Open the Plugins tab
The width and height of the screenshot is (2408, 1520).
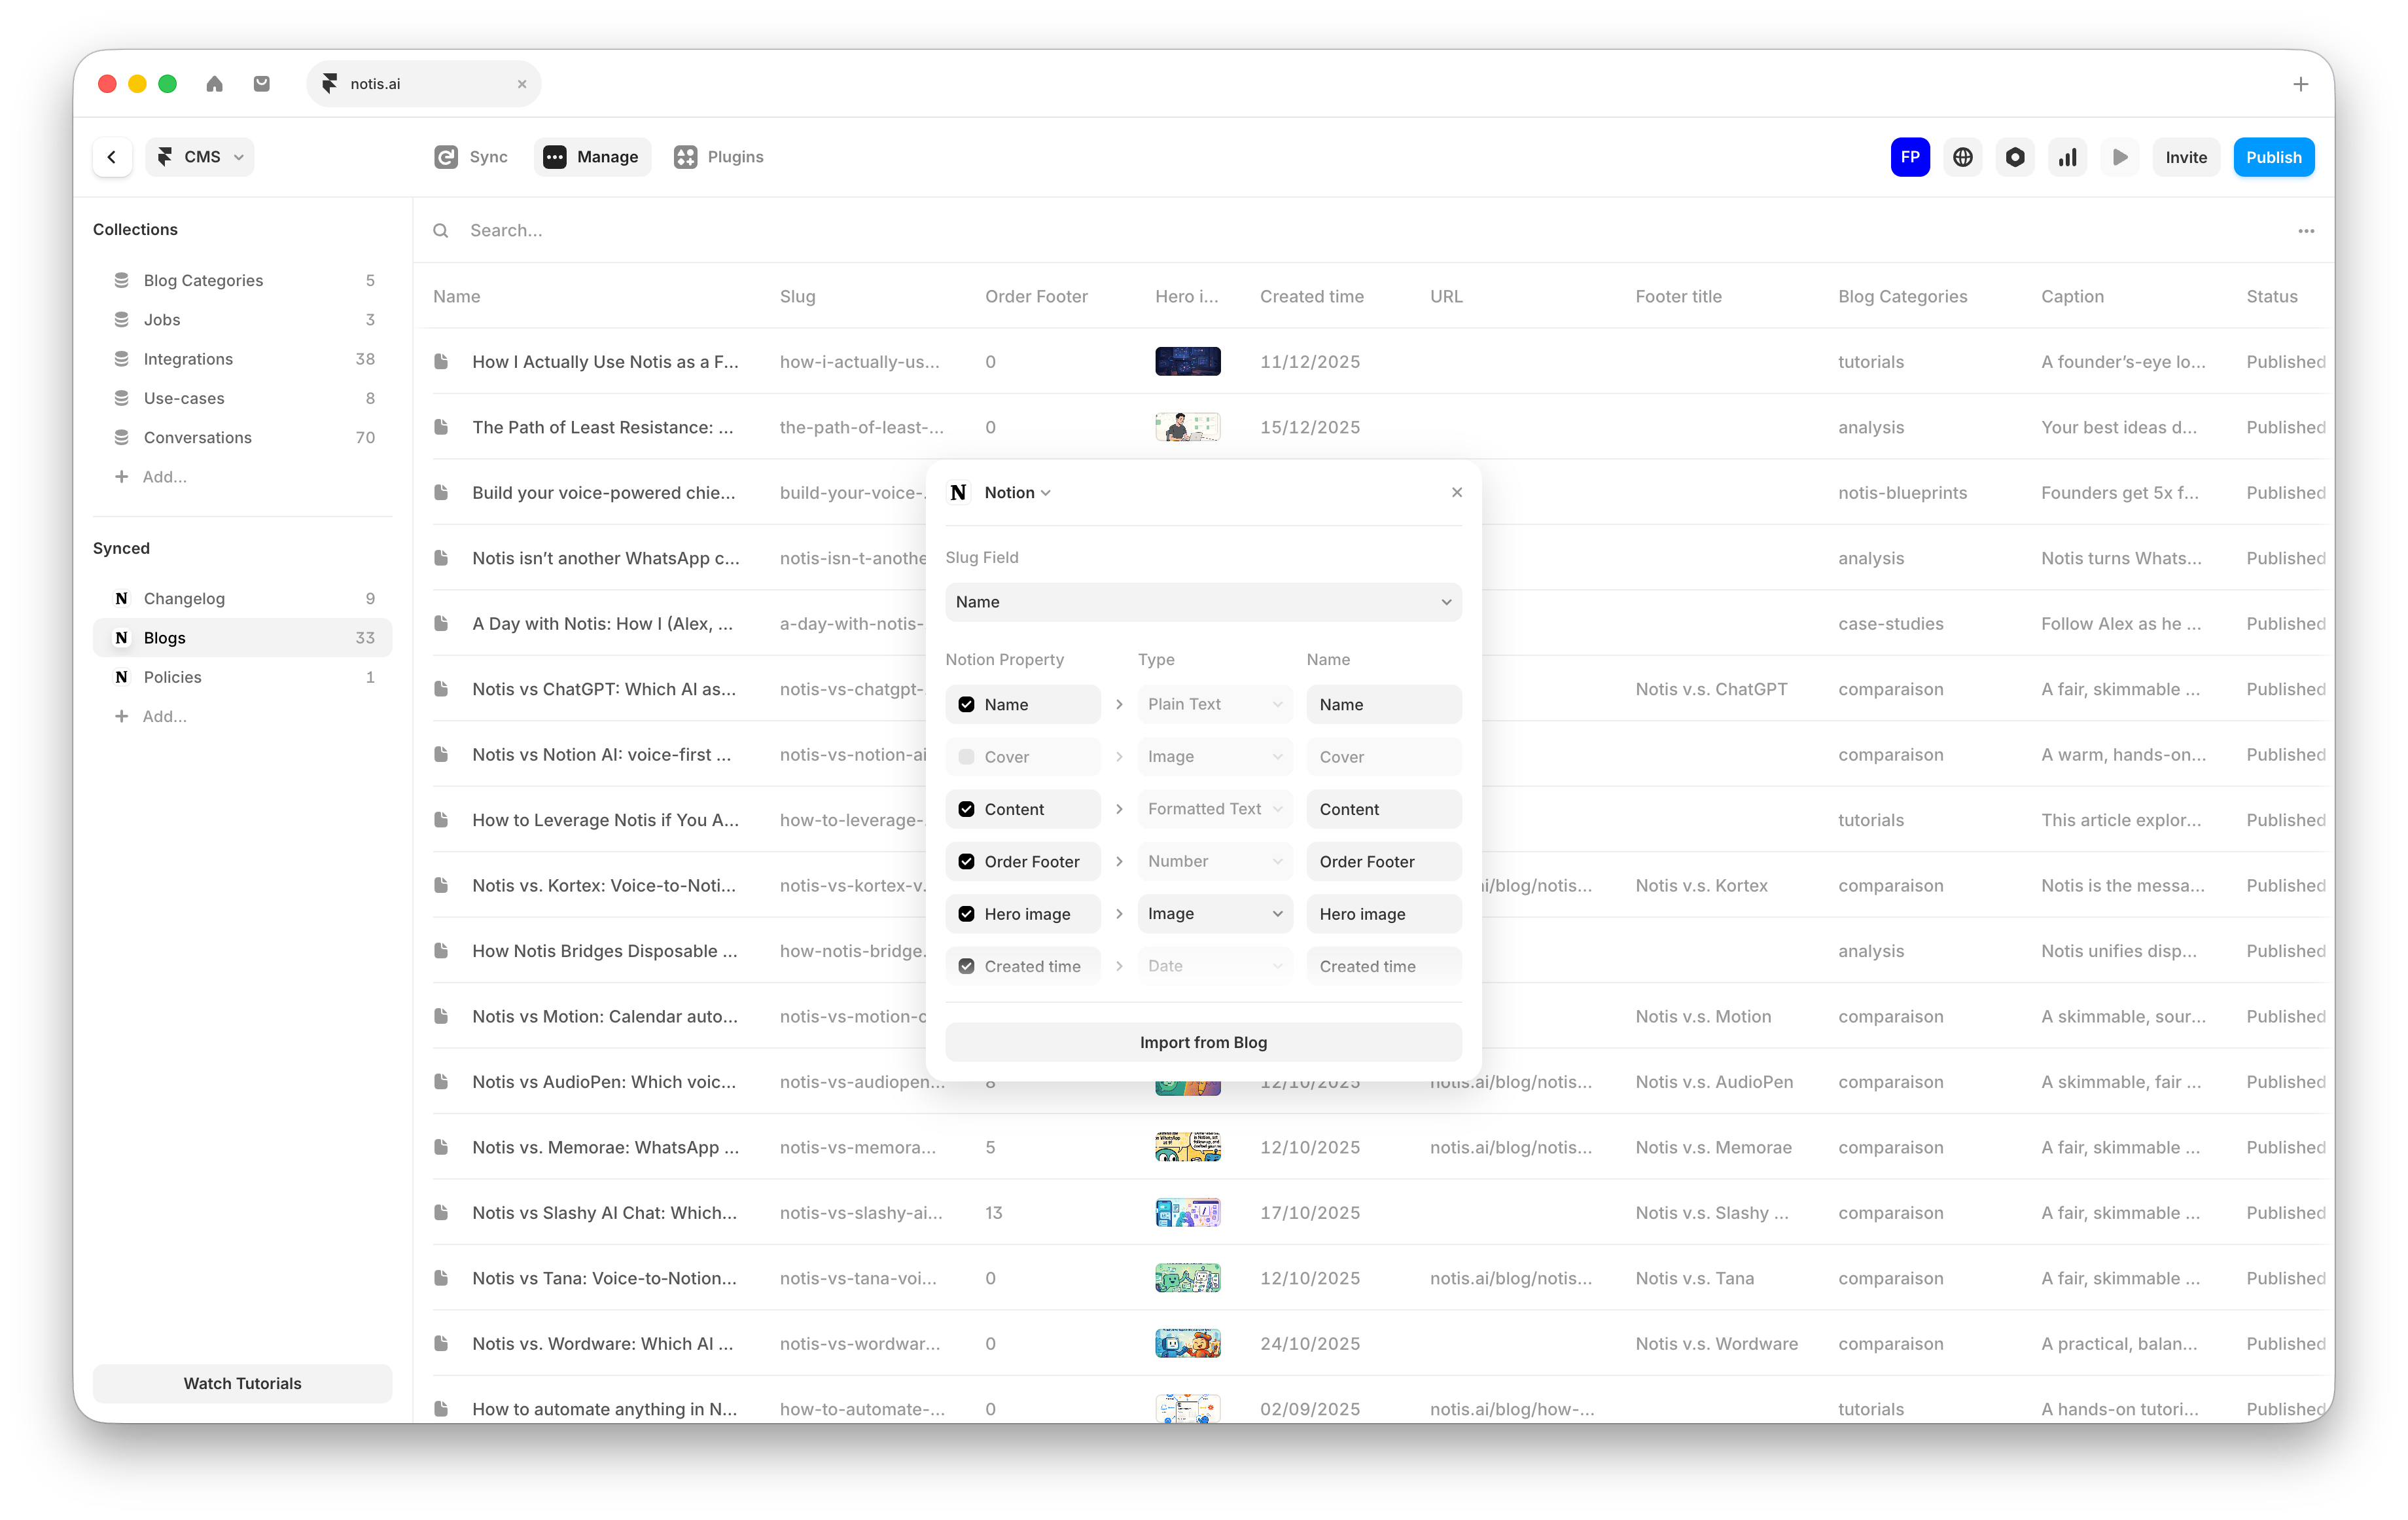point(719,157)
